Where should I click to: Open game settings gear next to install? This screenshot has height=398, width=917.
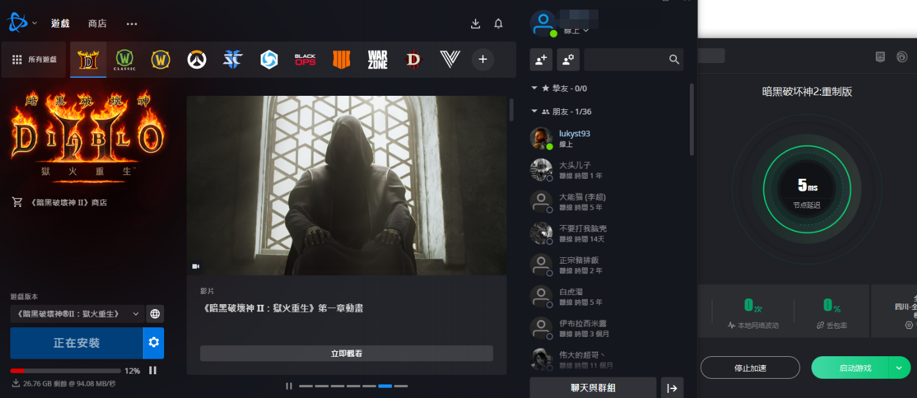tap(154, 343)
